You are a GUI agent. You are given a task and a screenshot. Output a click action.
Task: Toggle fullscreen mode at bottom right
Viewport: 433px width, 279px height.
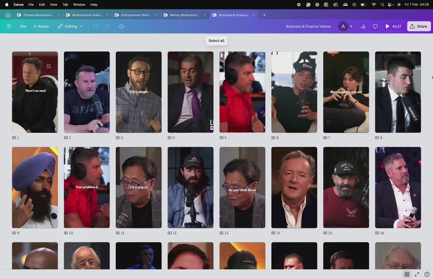point(417,274)
